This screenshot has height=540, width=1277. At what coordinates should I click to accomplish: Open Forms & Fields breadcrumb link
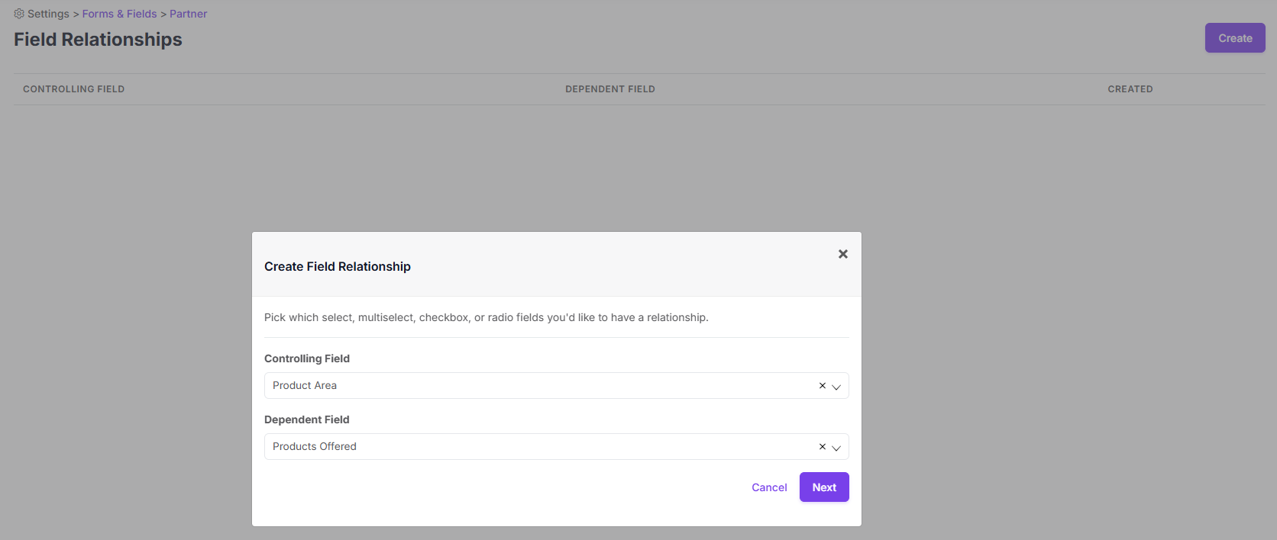pyautogui.click(x=119, y=14)
